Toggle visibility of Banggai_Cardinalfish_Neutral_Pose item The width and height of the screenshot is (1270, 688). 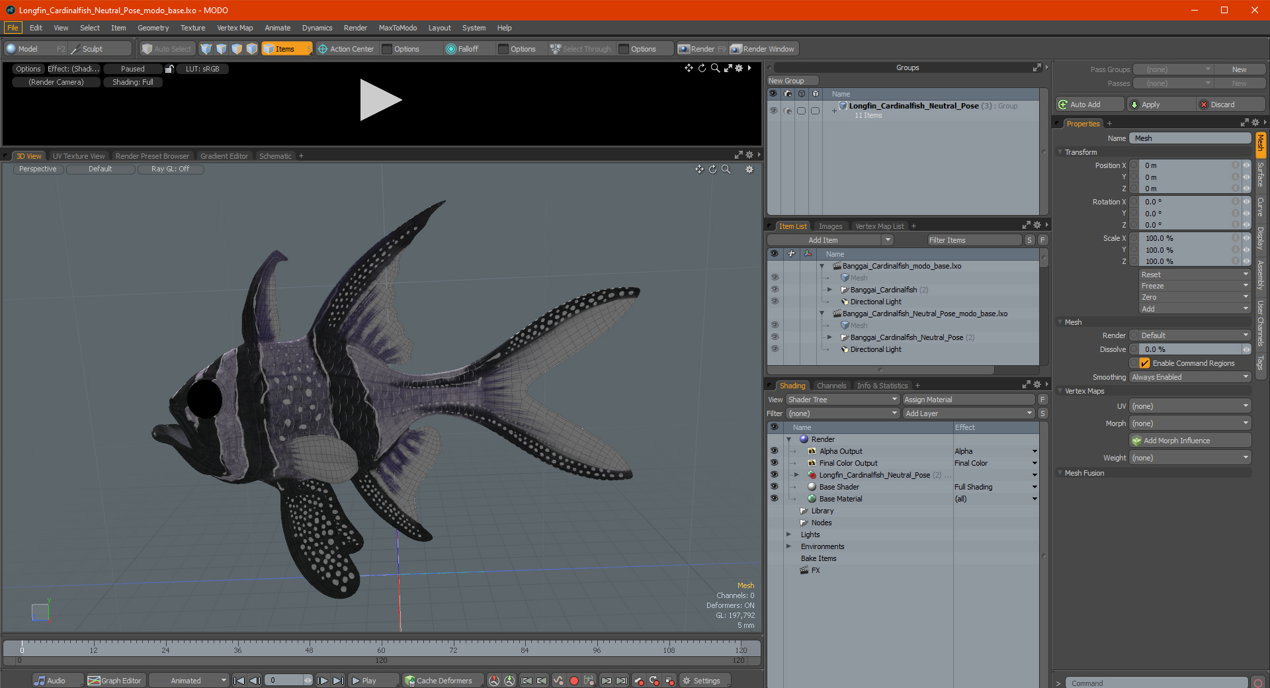tap(774, 337)
